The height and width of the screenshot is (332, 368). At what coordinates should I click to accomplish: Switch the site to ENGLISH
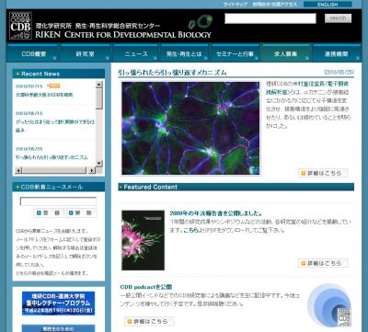pos(328,5)
